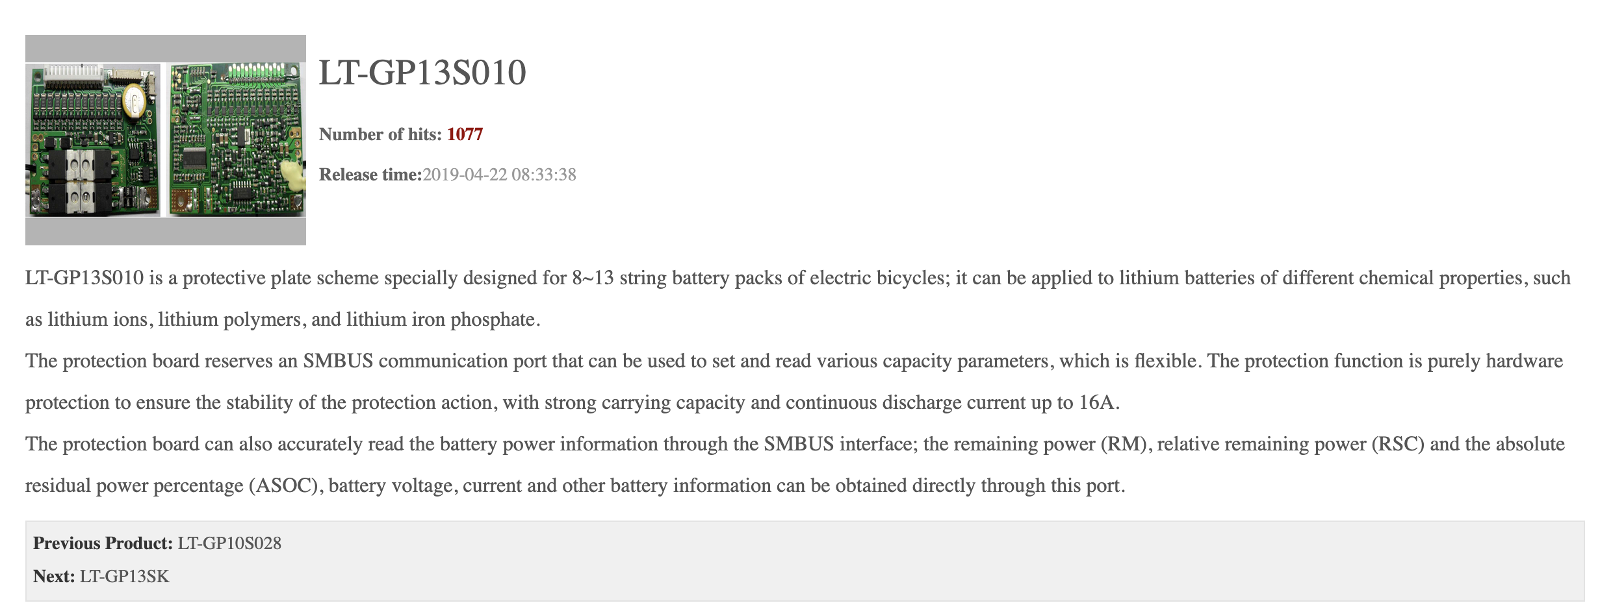Image resolution: width=1613 pixels, height=614 pixels.
Task: Click the "8~13" string count text
Action: pos(593,278)
